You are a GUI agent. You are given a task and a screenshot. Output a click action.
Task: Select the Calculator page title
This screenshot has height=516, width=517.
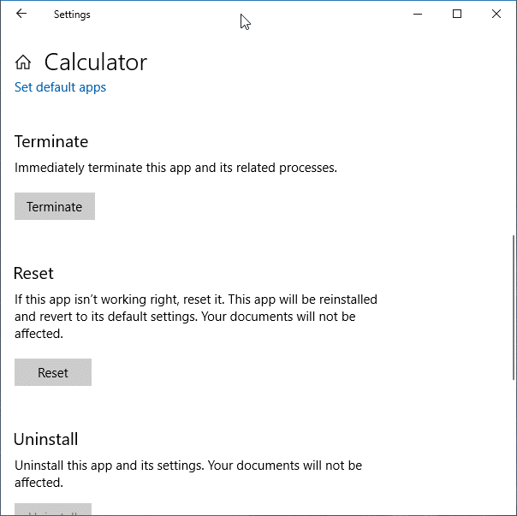point(96,62)
